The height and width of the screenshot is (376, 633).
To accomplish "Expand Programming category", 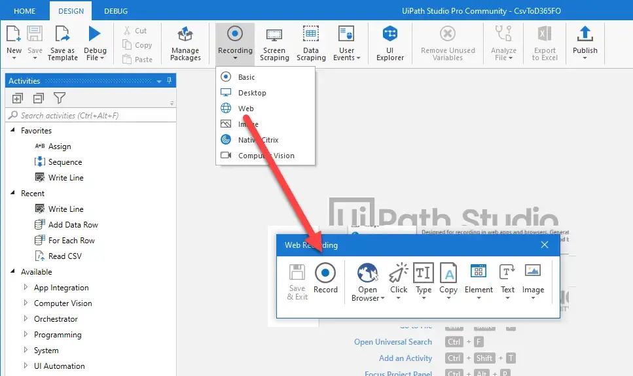I will [26, 334].
